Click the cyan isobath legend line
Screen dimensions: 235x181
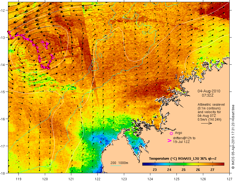[116, 166]
